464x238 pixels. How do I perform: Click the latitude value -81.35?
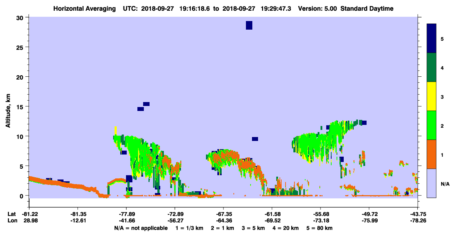[77, 214]
